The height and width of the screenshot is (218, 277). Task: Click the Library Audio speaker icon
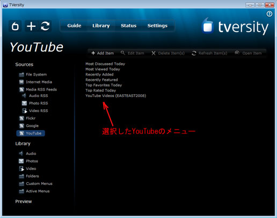(x=21, y=154)
